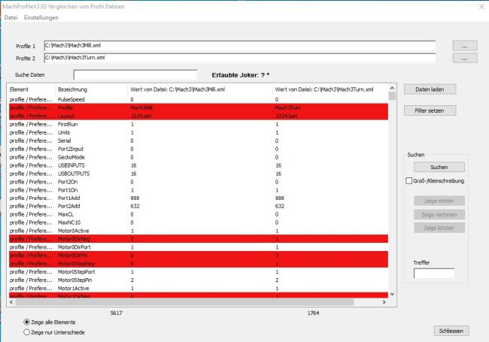489x342 pixels.
Task: Click the Profile 1 path field
Action: [239, 46]
